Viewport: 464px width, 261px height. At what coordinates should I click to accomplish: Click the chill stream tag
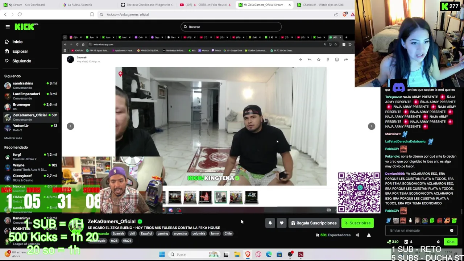132,233
